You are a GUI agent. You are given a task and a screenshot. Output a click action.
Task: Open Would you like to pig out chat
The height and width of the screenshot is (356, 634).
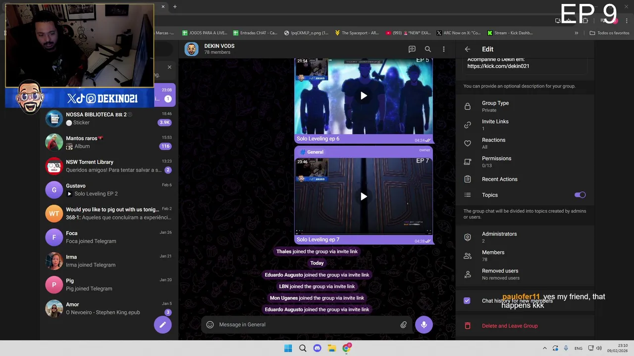108,214
